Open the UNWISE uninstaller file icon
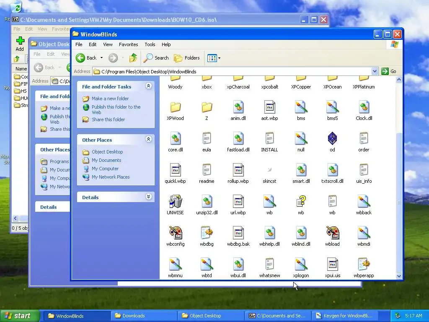 click(175, 202)
